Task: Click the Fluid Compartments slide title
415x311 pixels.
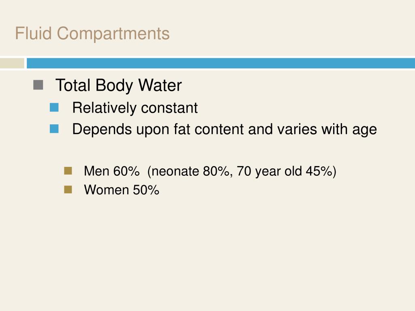Action: (x=92, y=33)
